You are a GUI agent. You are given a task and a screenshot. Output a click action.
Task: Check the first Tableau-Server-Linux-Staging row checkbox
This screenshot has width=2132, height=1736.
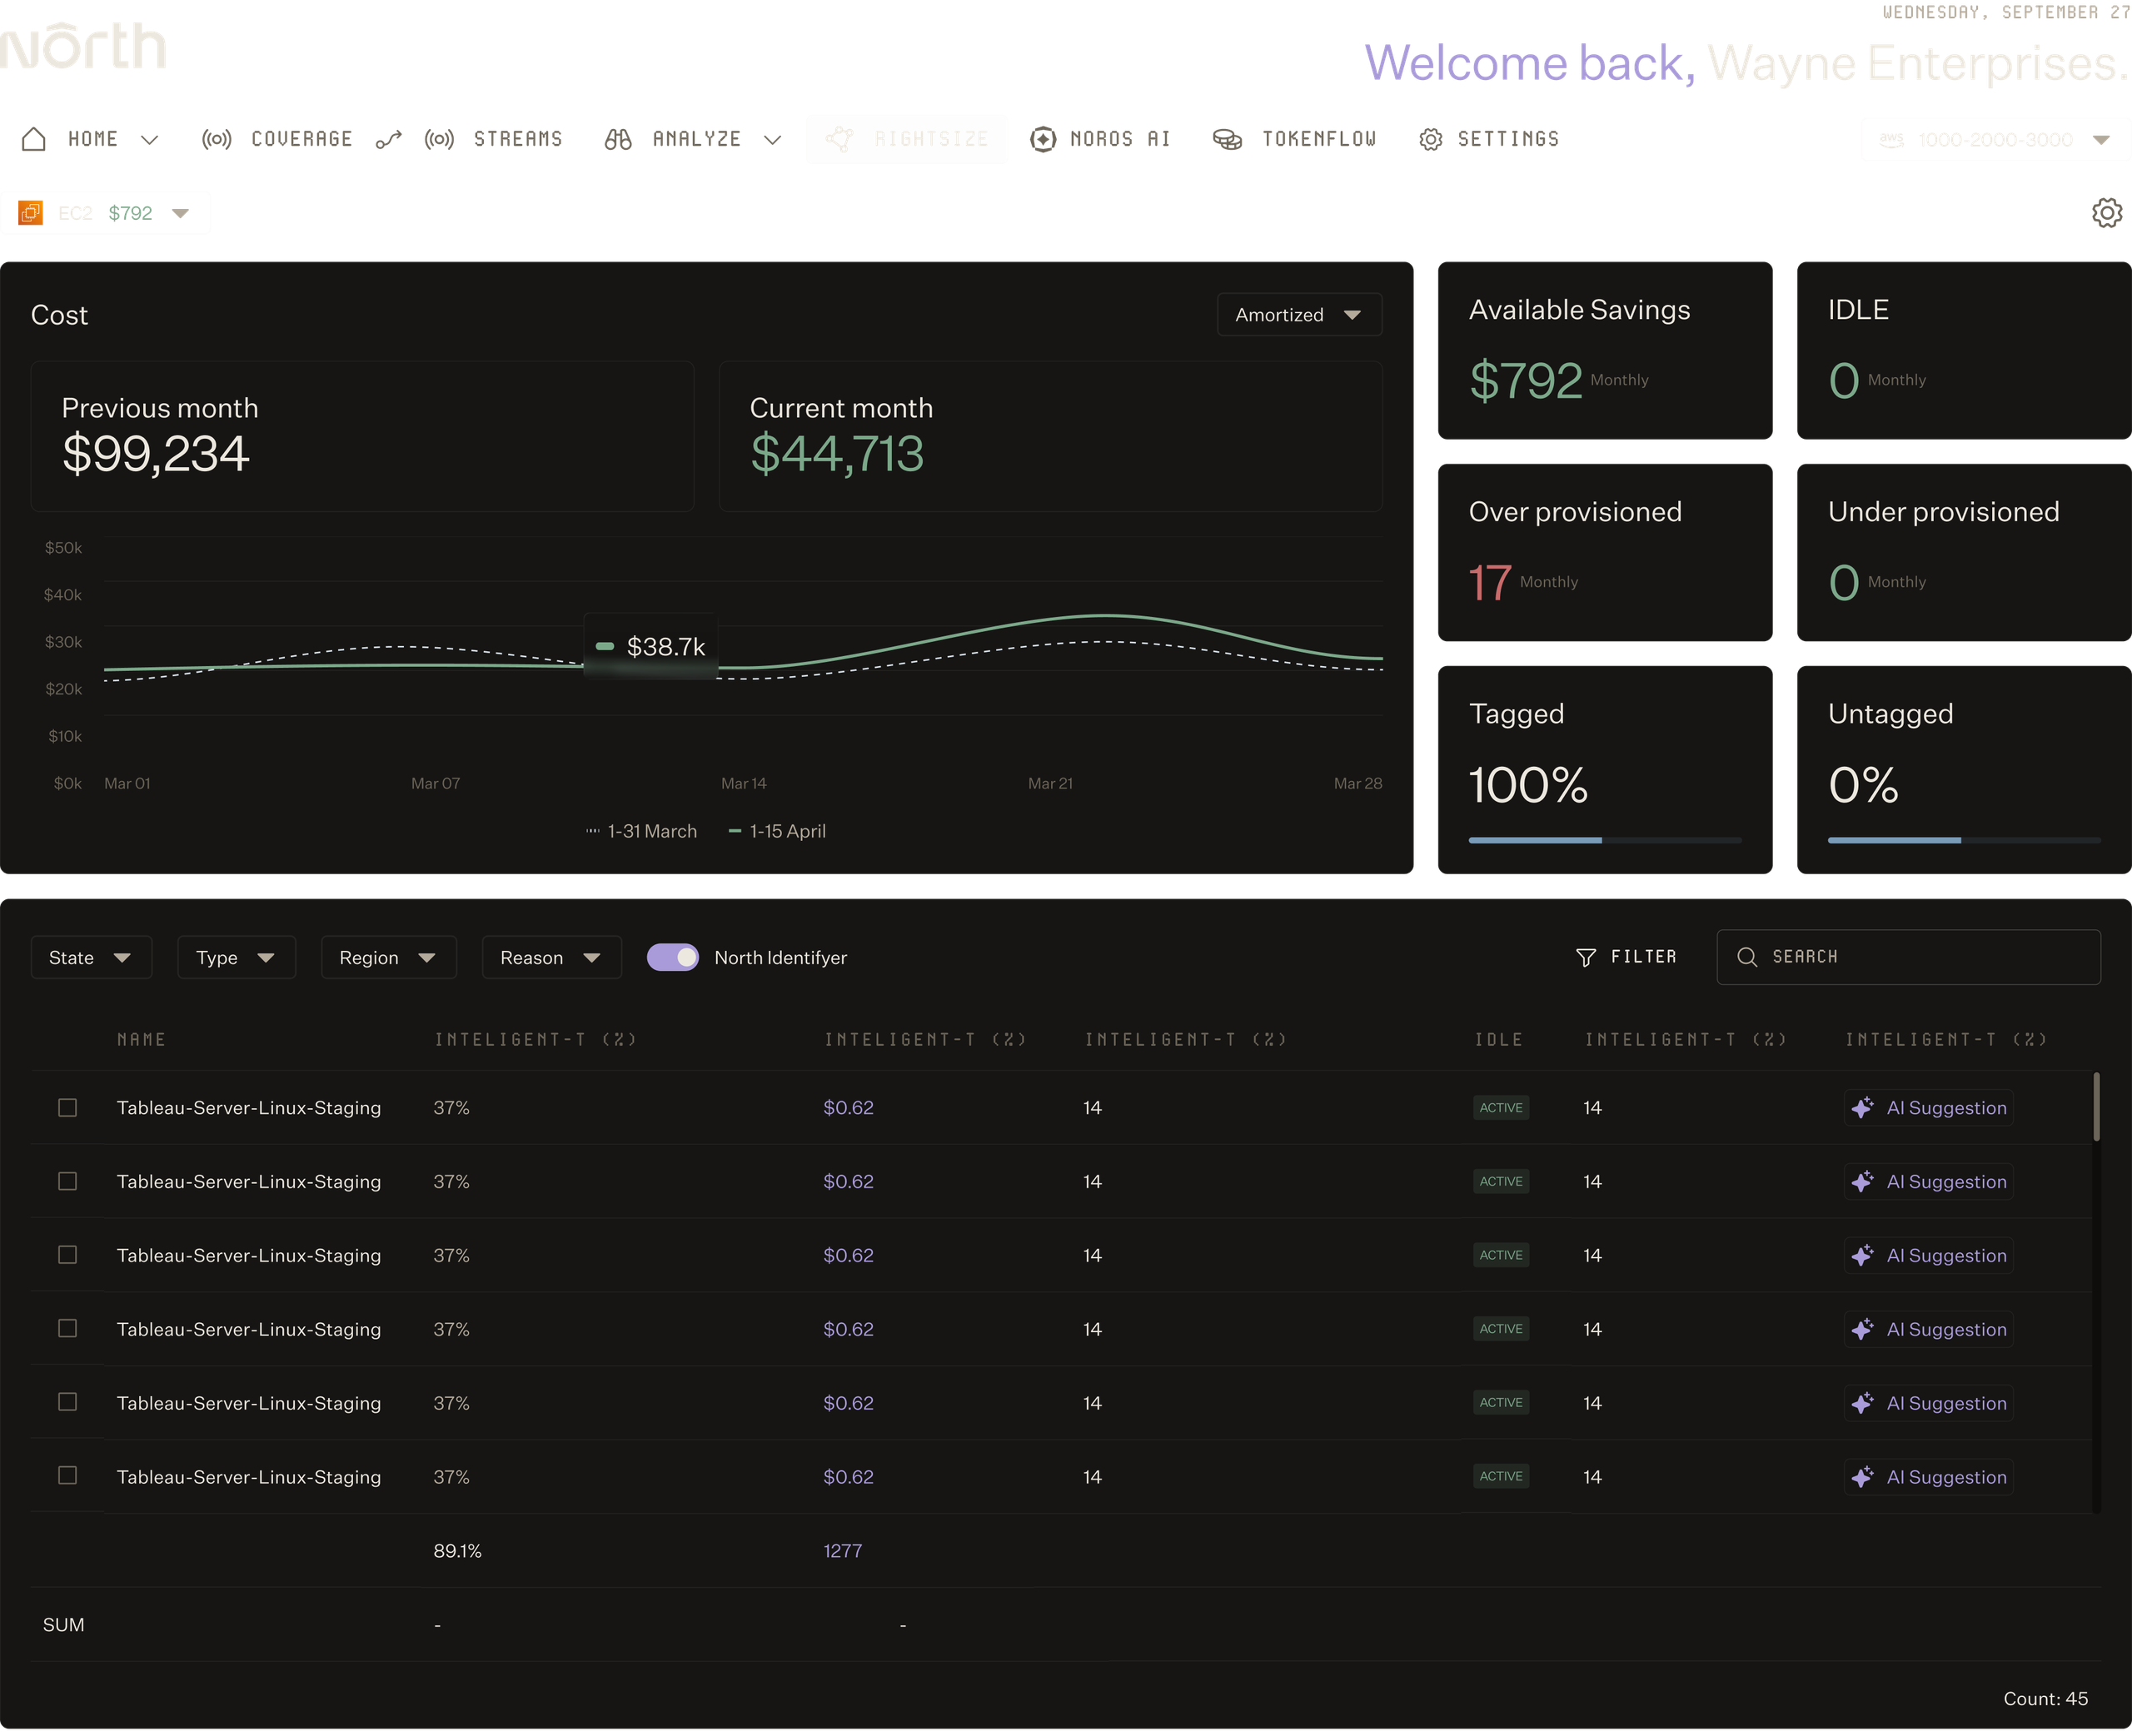tap(67, 1107)
